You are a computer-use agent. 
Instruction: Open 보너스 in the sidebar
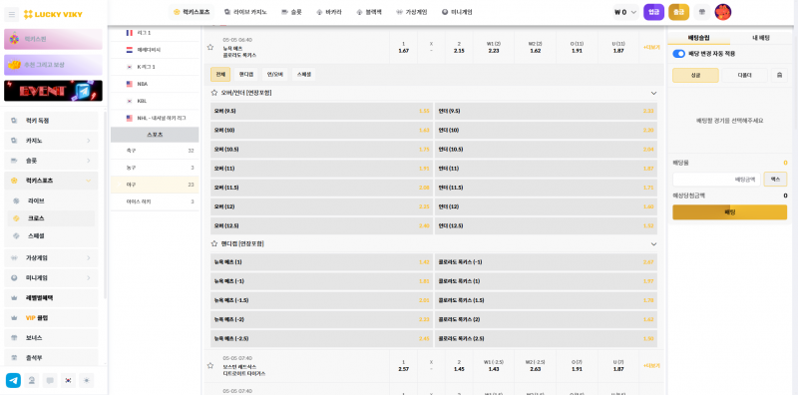coord(51,338)
